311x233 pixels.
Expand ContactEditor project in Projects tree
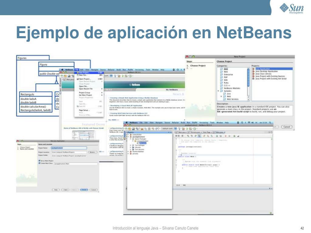click(128, 135)
